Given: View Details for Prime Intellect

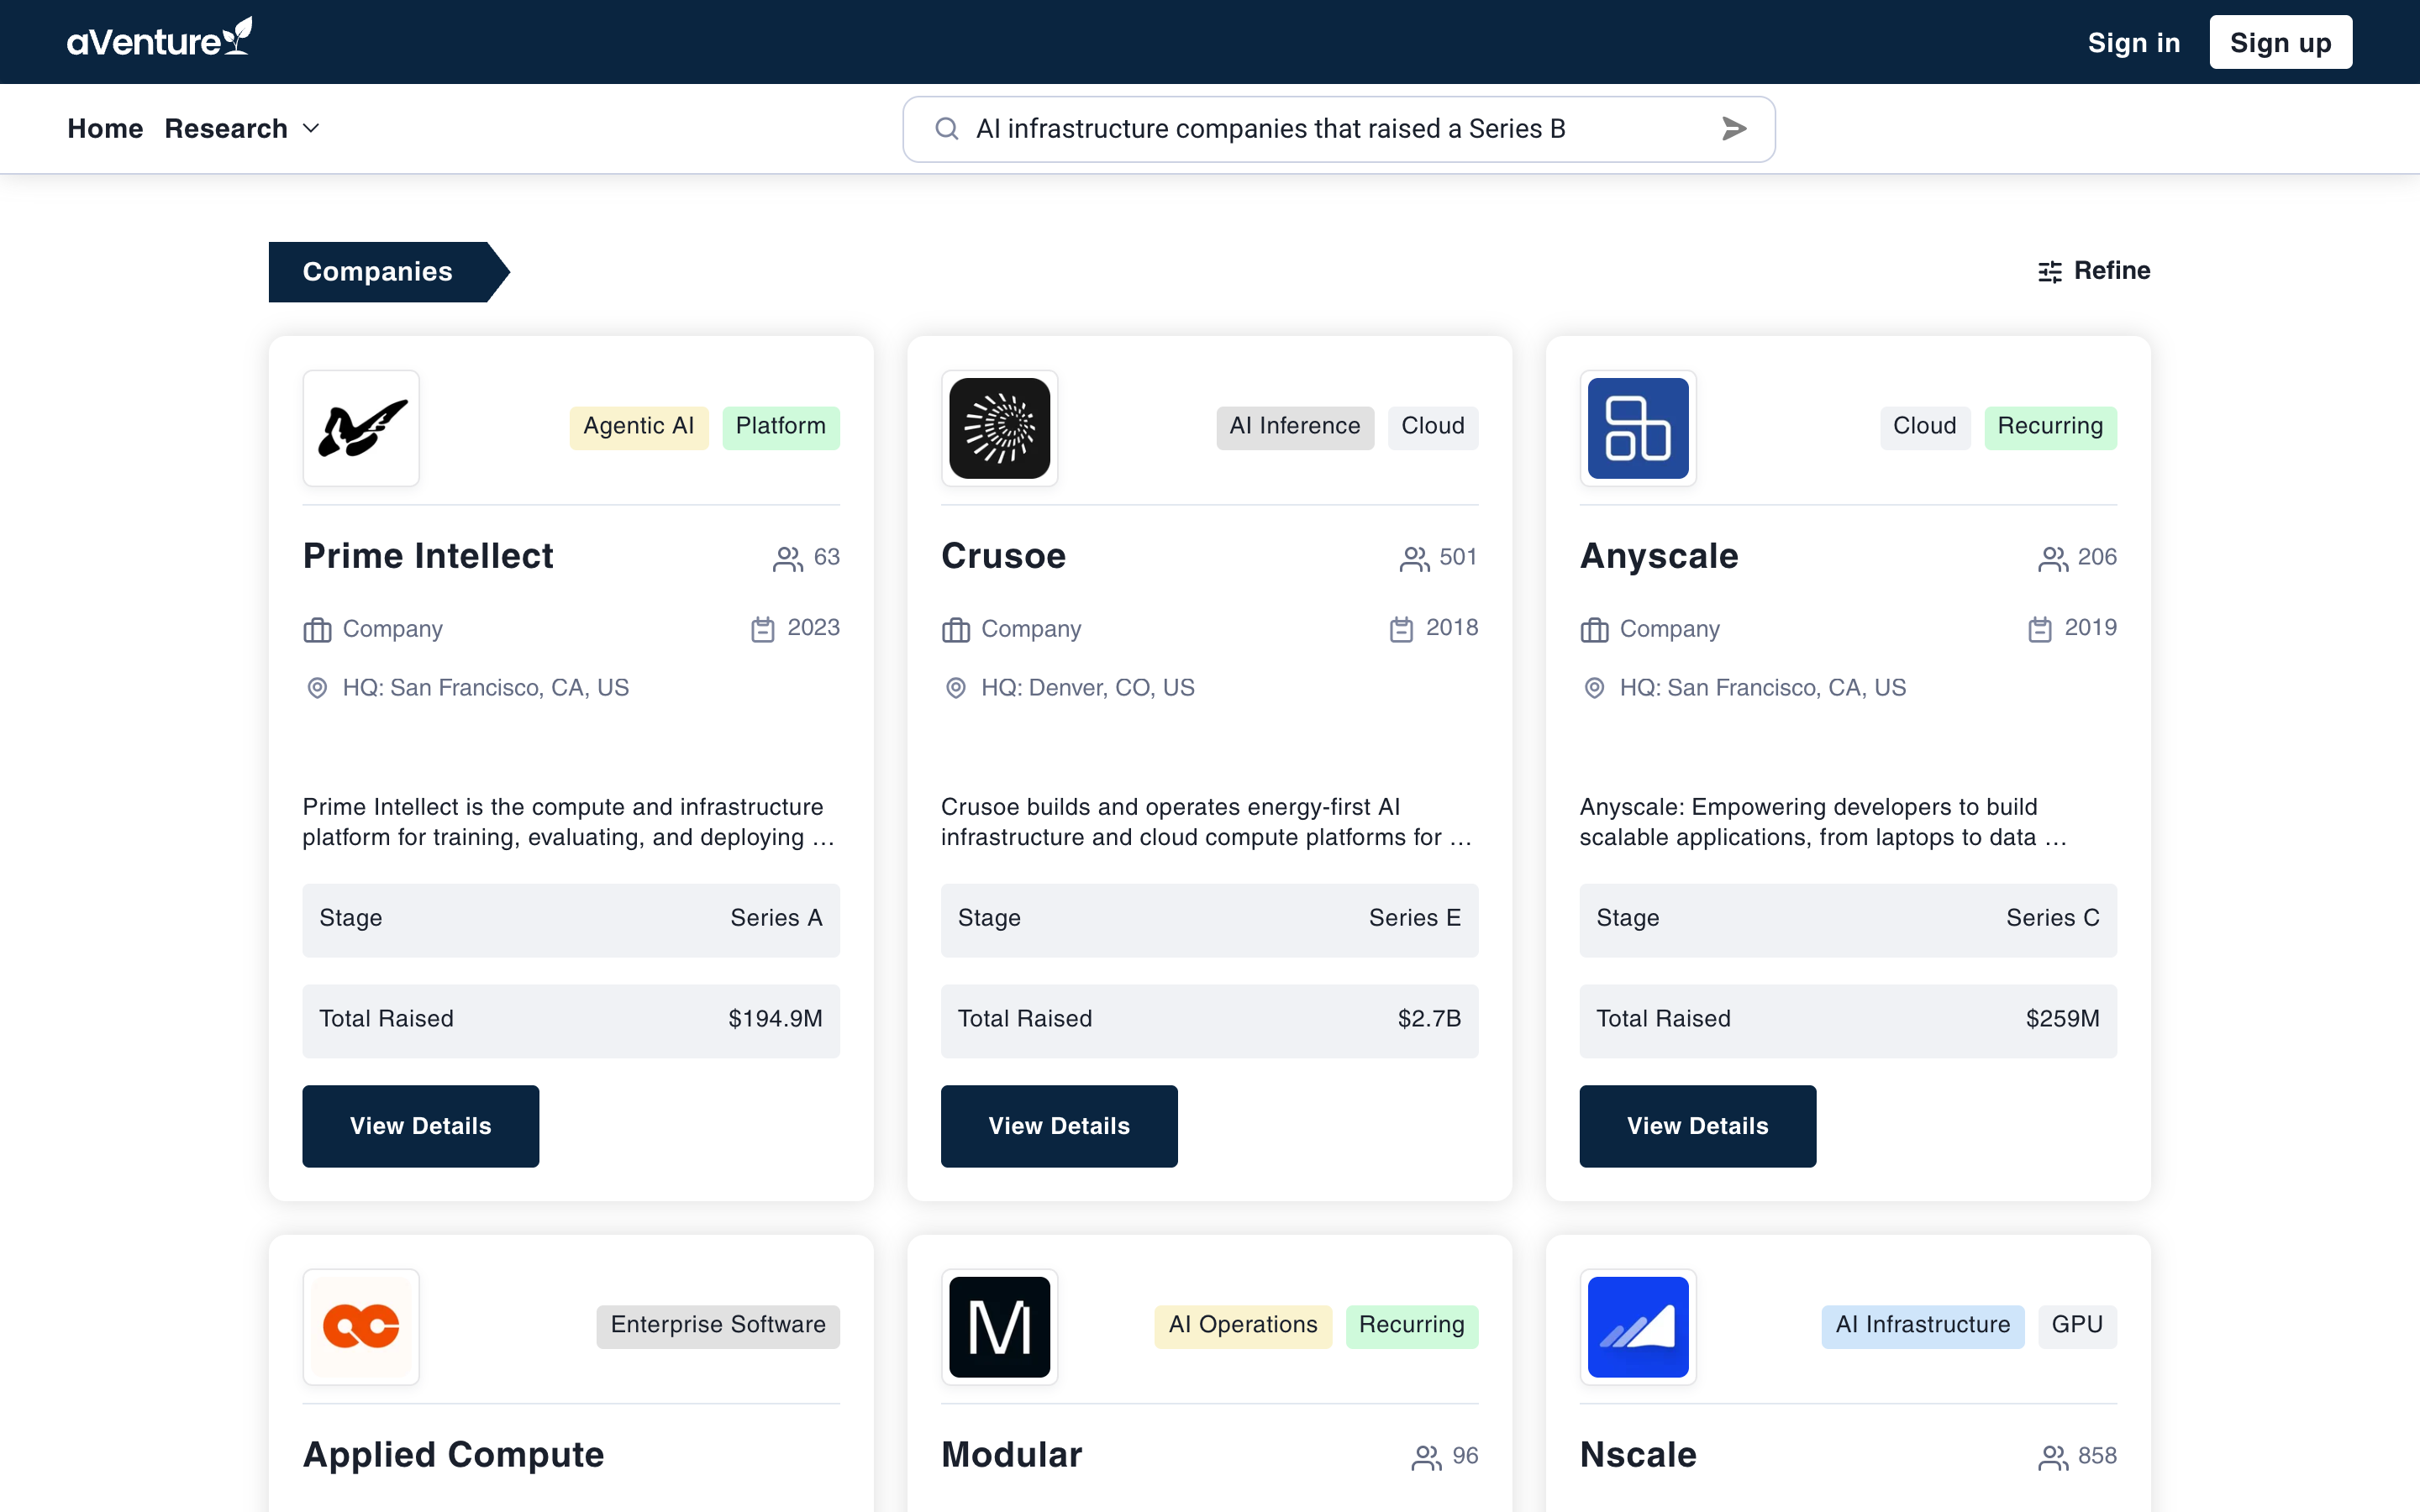Looking at the screenshot, I should [420, 1126].
